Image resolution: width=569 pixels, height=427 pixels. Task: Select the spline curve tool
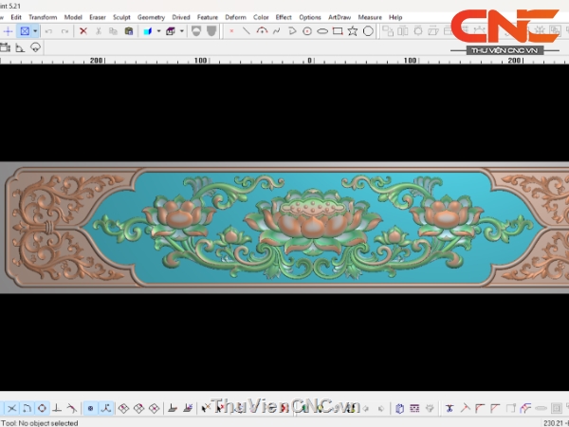(x=277, y=31)
